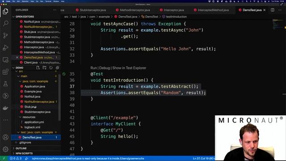Open Manage settings gear
286x161 pixels.
tap(5, 149)
